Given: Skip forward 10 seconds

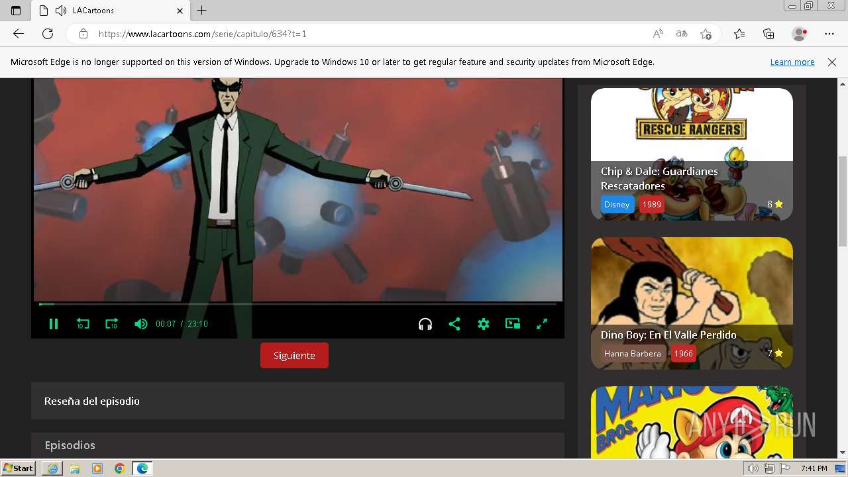Looking at the screenshot, I should click(x=111, y=324).
